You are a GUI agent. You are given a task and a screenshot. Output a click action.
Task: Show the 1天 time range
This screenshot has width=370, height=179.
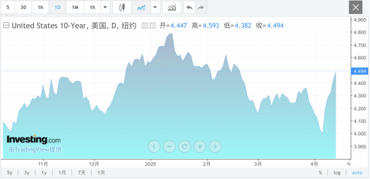click(101, 173)
